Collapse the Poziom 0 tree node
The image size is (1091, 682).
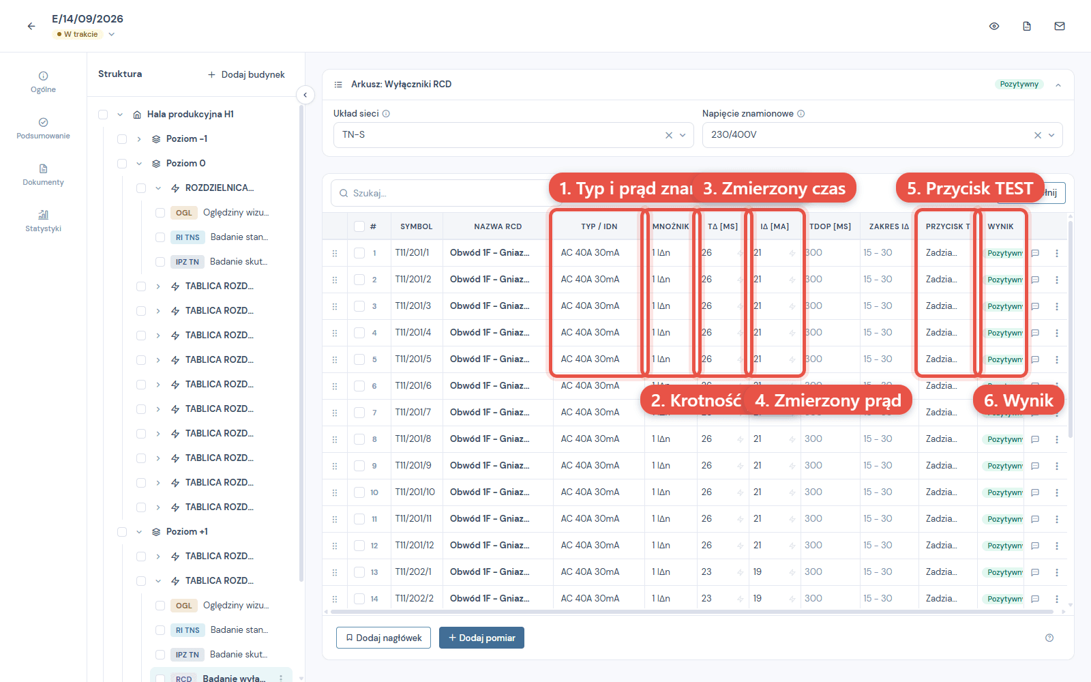click(139, 164)
